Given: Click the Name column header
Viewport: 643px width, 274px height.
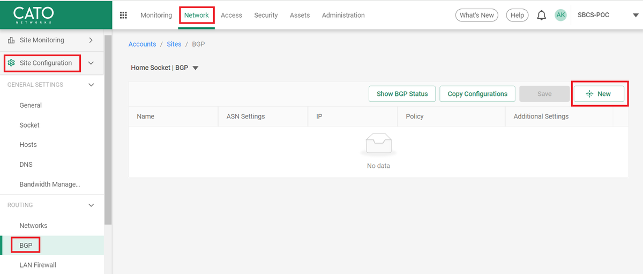Looking at the screenshot, I should (x=174, y=116).
